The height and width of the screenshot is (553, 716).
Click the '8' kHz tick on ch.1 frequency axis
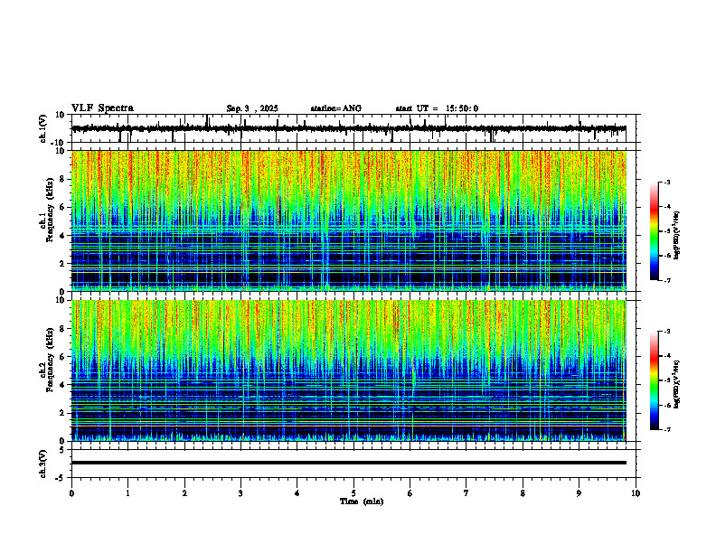coord(63,179)
